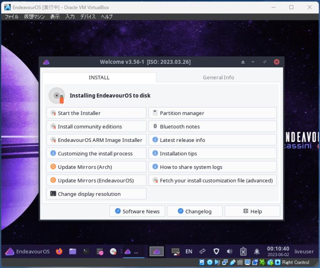Open the file manager from the taskbar

(72, 252)
